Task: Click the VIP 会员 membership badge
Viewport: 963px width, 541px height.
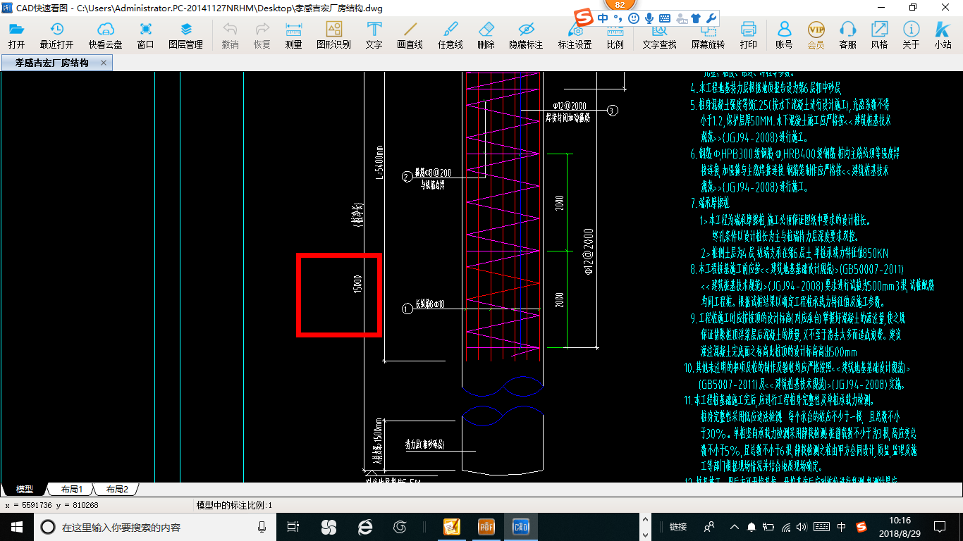Action: pyautogui.click(x=816, y=35)
